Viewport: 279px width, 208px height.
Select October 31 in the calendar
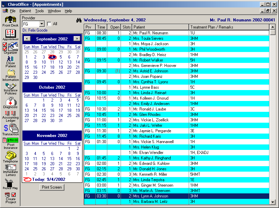point(61,121)
